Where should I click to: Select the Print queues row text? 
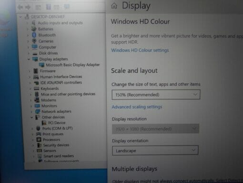pos(53,134)
